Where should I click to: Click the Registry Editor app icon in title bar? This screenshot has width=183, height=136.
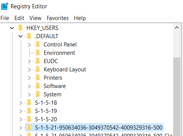(x=5, y=6)
